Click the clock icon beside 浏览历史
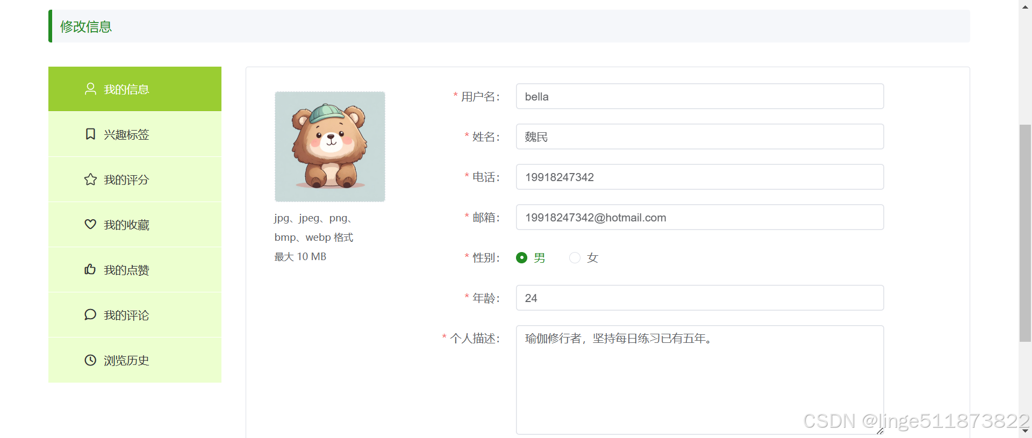The width and height of the screenshot is (1032, 438). pyautogui.click(x=90, y=360)
